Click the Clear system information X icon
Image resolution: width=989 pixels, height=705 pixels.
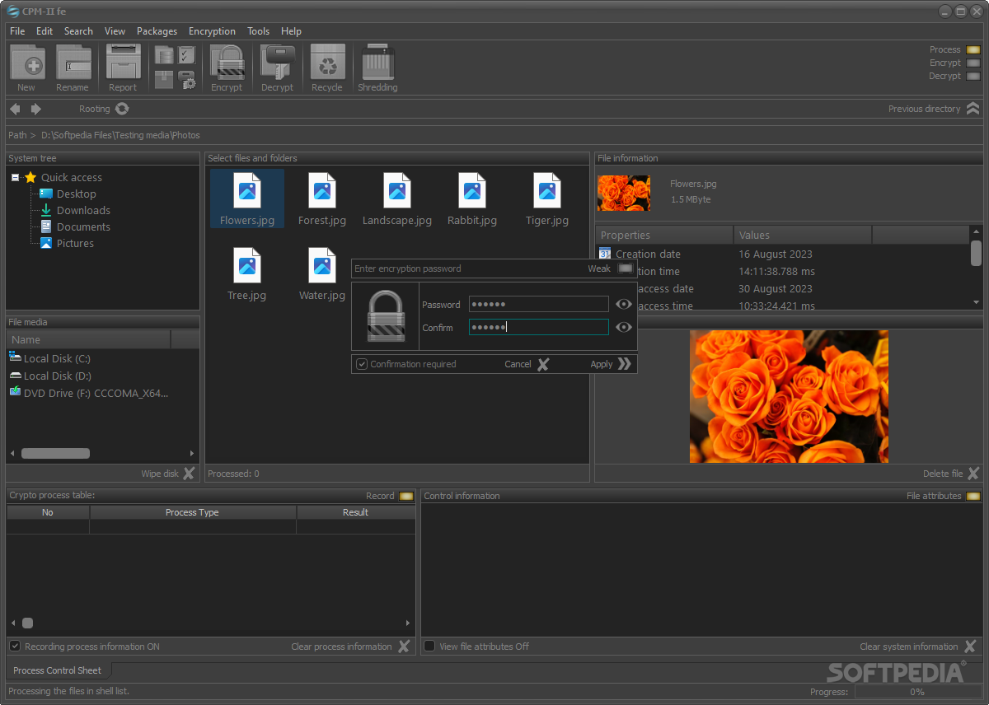pos(970,647)
